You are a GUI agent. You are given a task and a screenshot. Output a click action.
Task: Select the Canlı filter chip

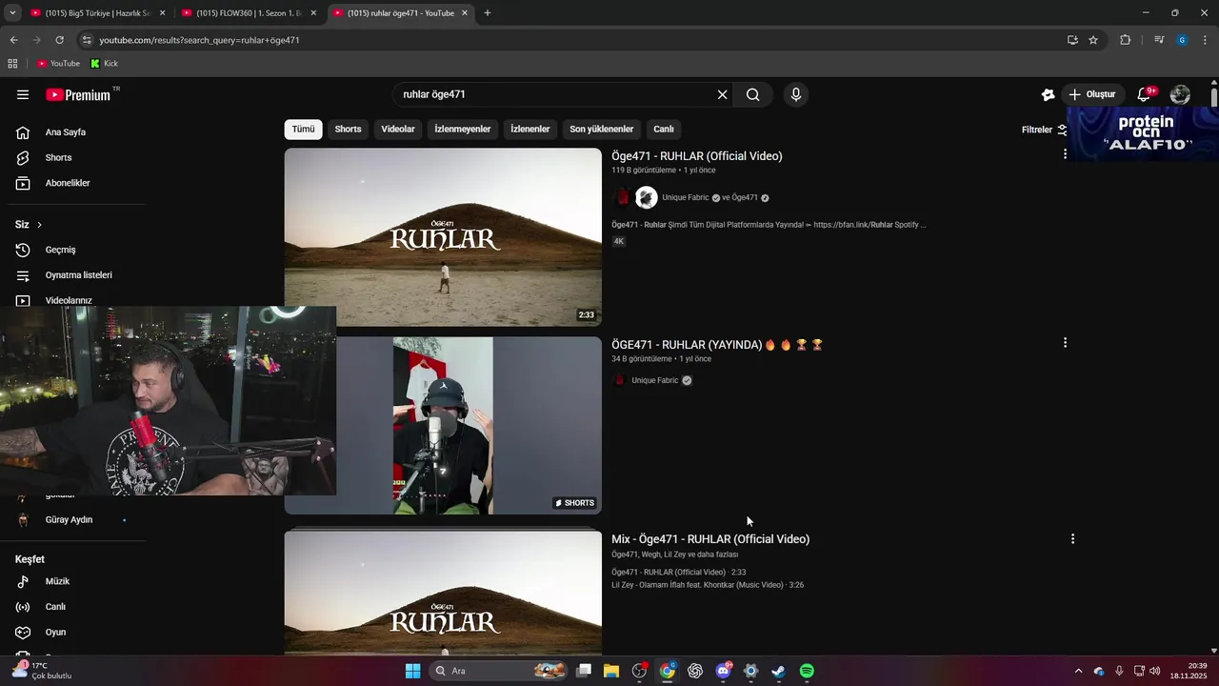pyautogui.click(x=664, y=130)
